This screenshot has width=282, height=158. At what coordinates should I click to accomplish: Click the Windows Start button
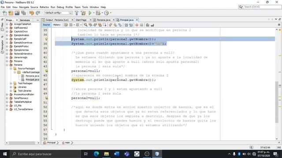5,154
